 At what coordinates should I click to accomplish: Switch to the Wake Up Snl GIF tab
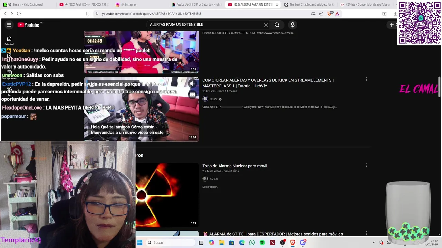click(197, 4)
